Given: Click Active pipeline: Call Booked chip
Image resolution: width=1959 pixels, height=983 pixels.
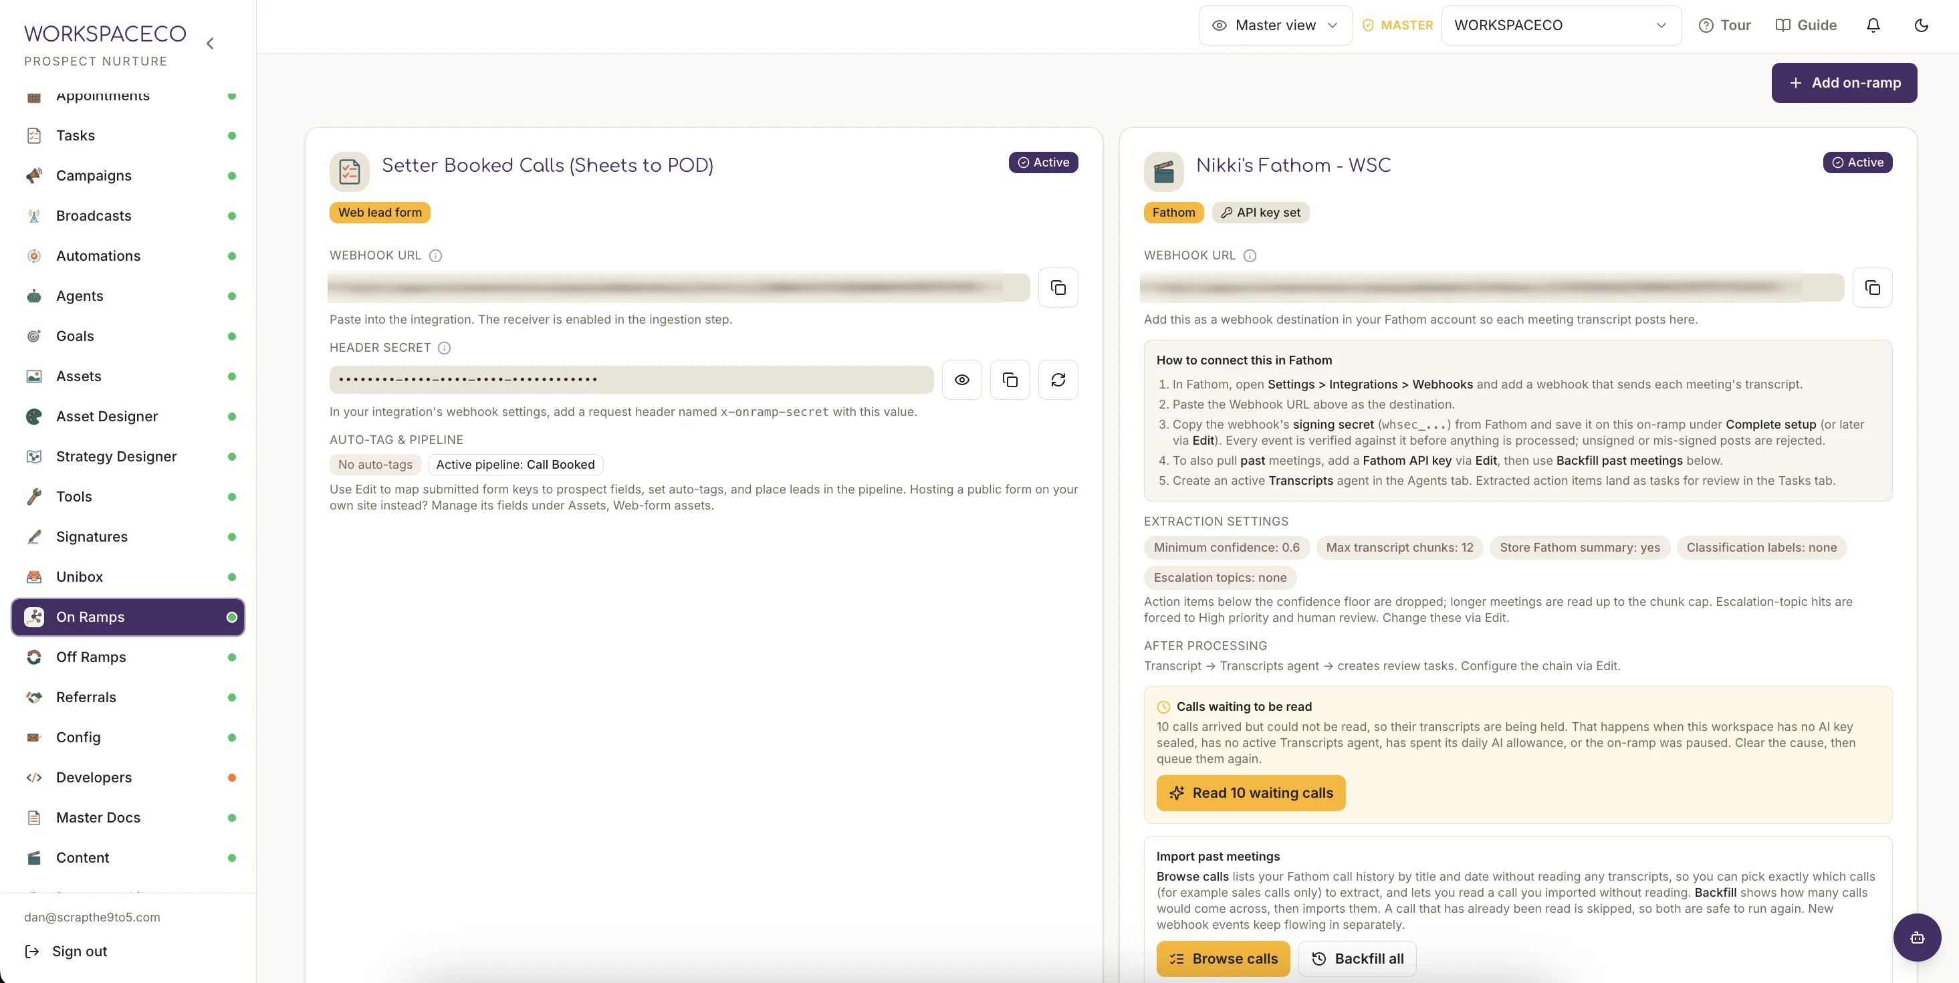Looking at the screenshot, I should tap(515, 464).
